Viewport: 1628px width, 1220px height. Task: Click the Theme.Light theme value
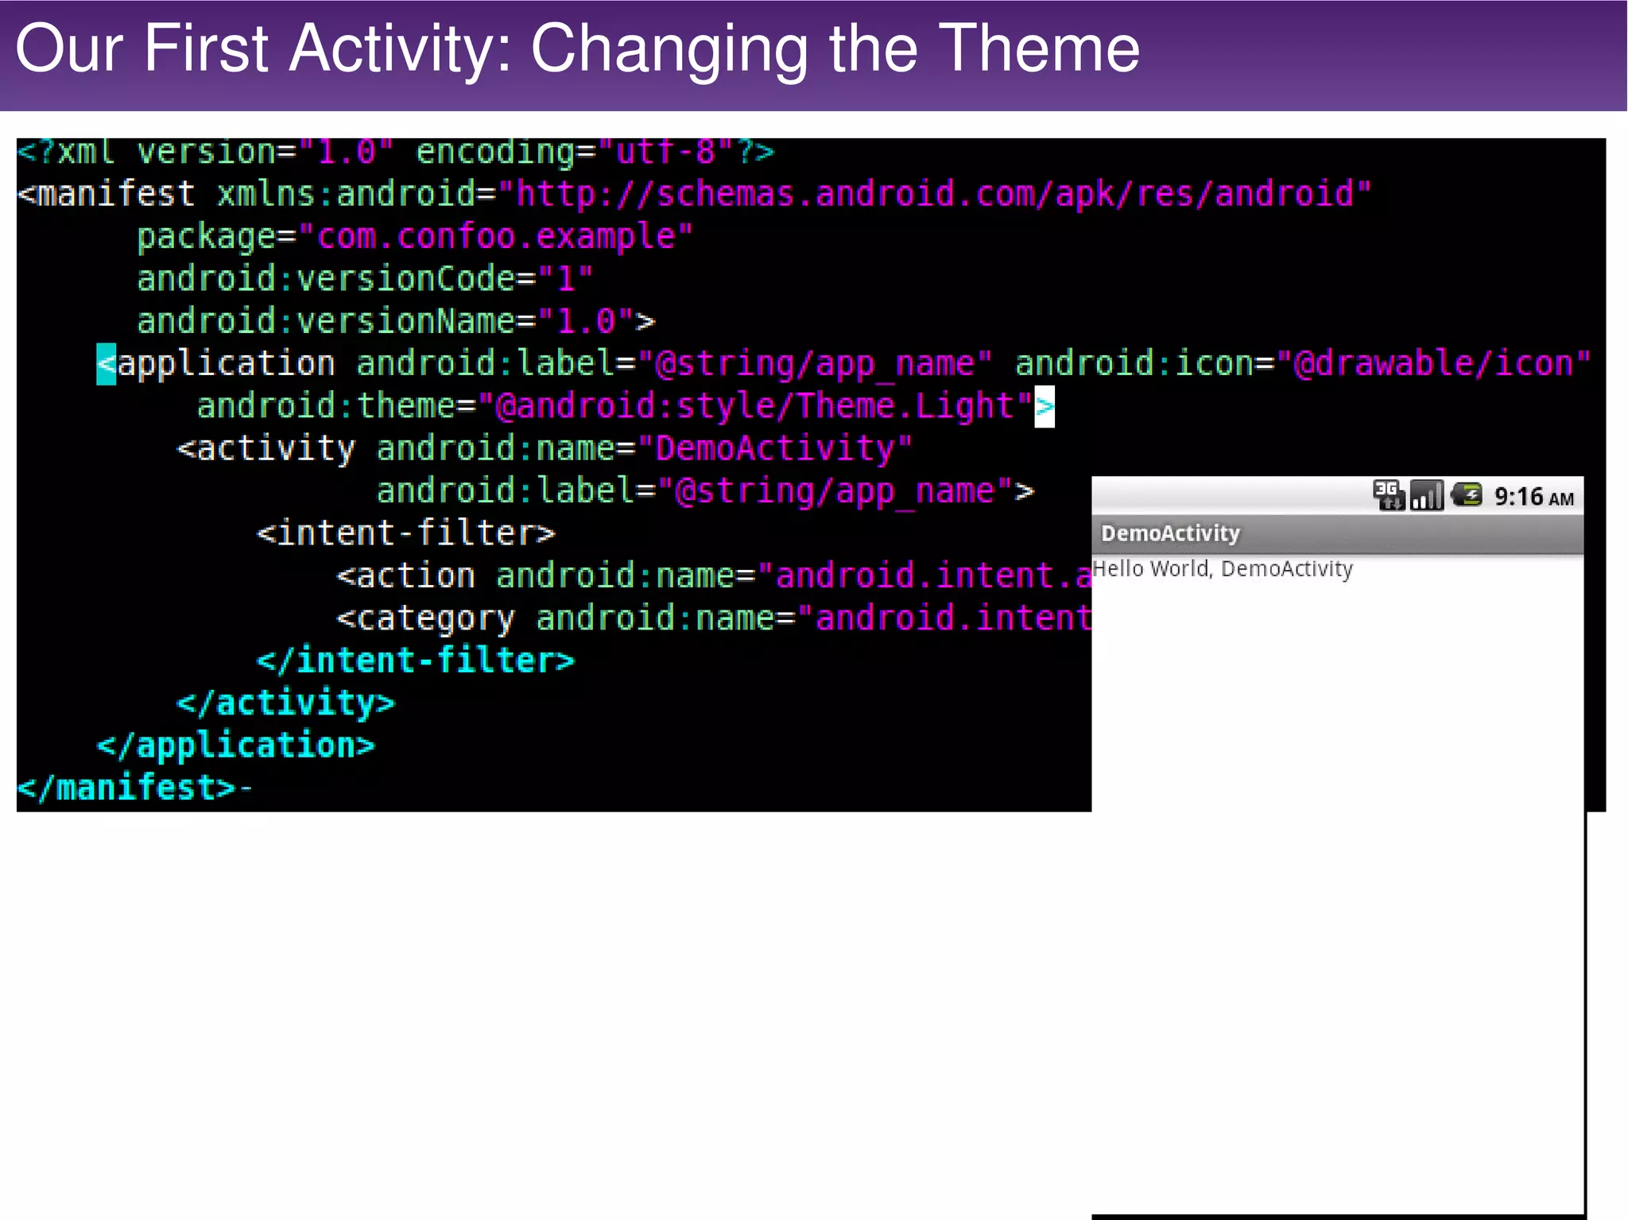click(x=754, y=406)
